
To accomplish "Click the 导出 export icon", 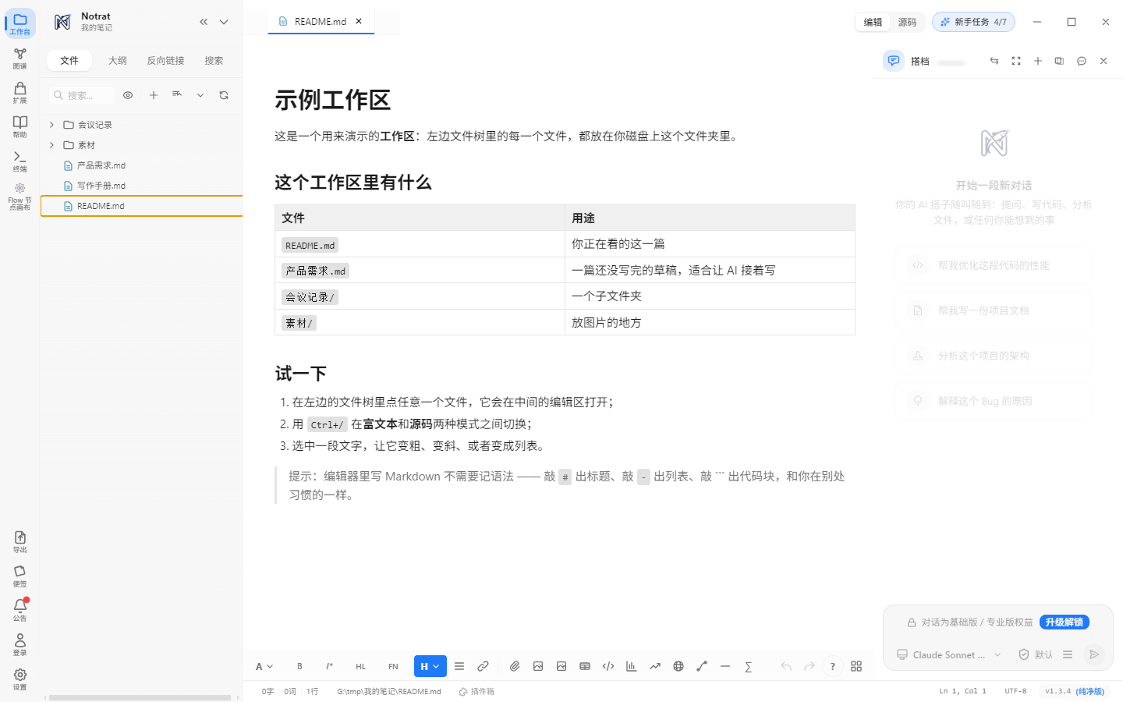I will pyautogui.click(x=20, y=542).
